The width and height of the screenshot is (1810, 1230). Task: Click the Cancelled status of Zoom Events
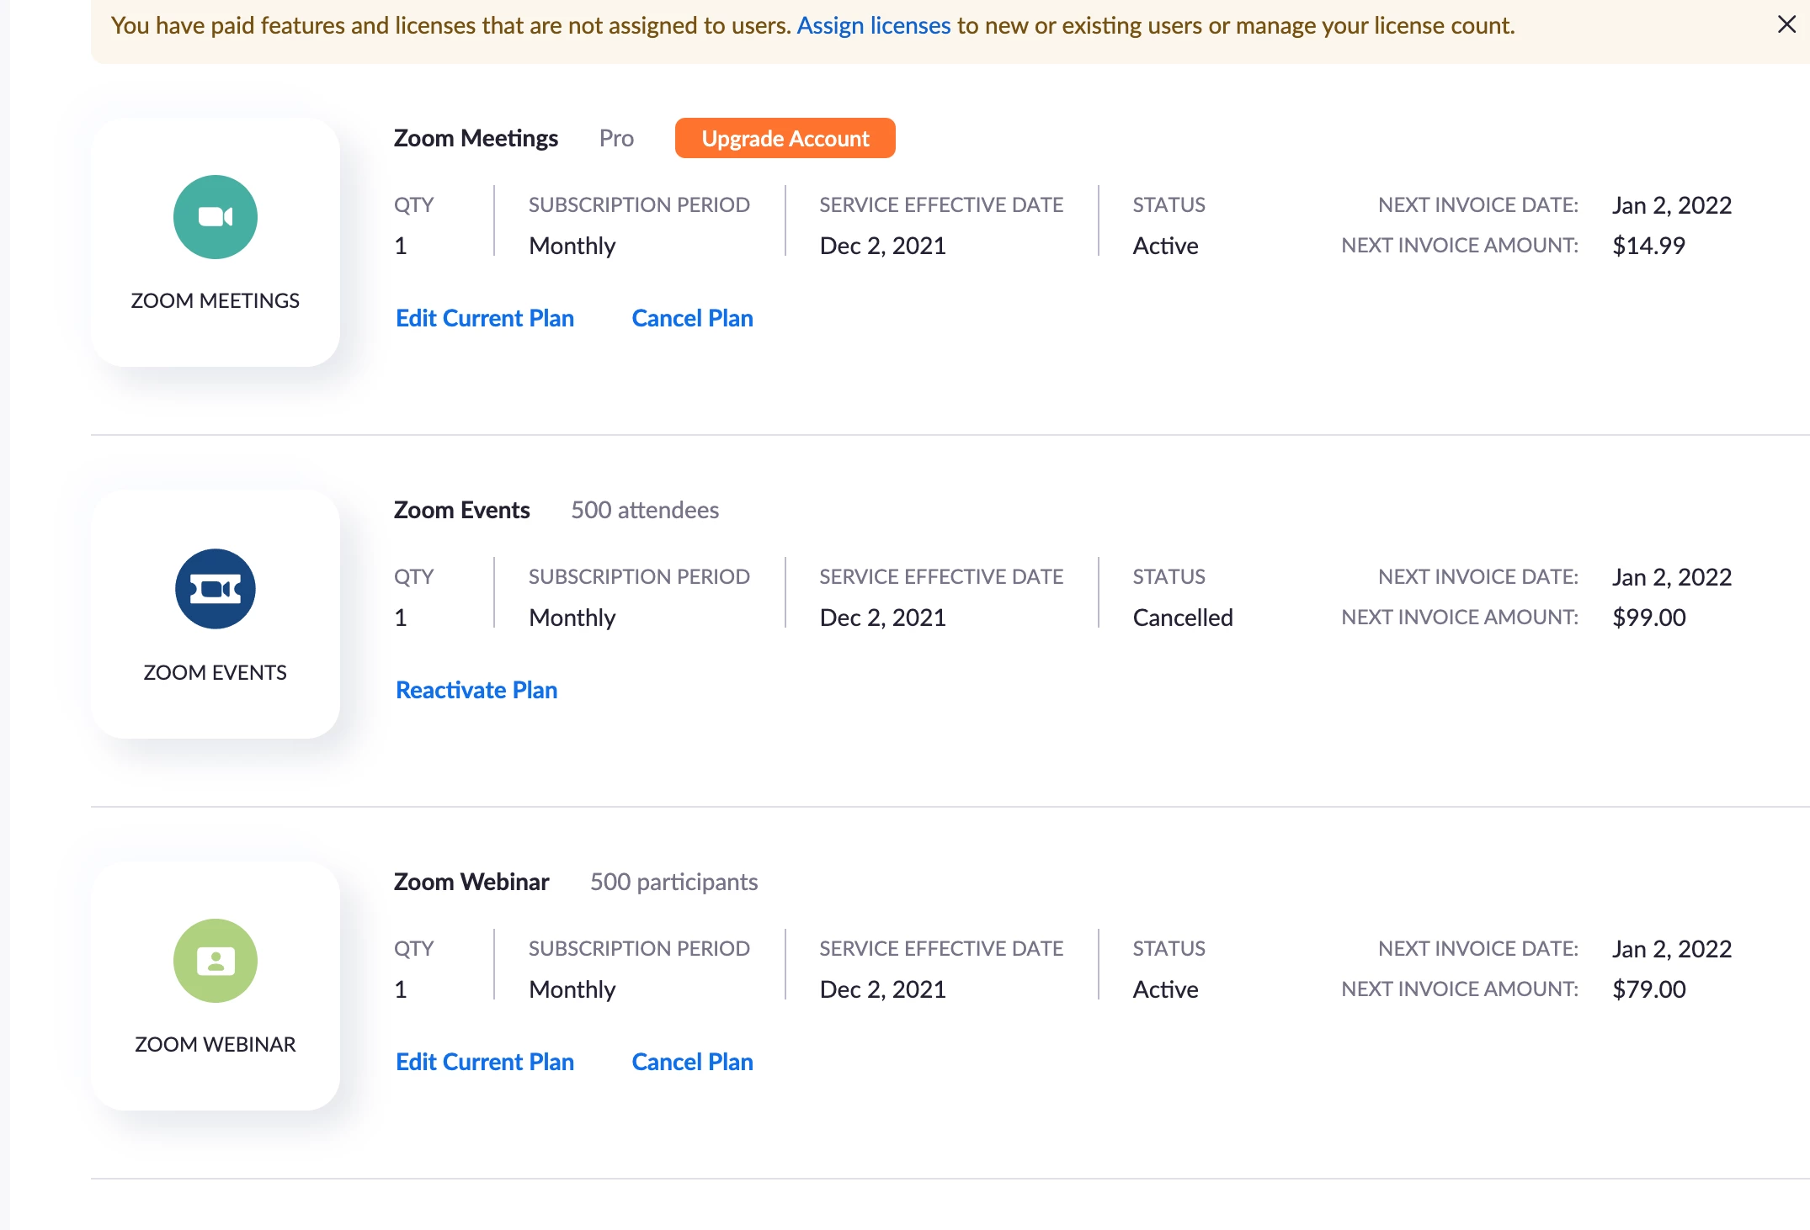pyautogui.click(x=1182, y=618)
